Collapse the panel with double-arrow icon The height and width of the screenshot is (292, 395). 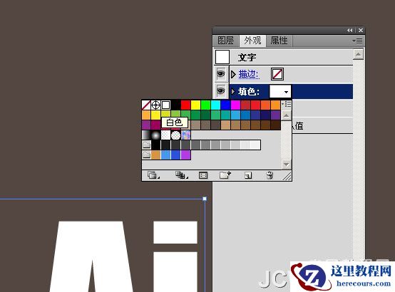click(349, 31)
